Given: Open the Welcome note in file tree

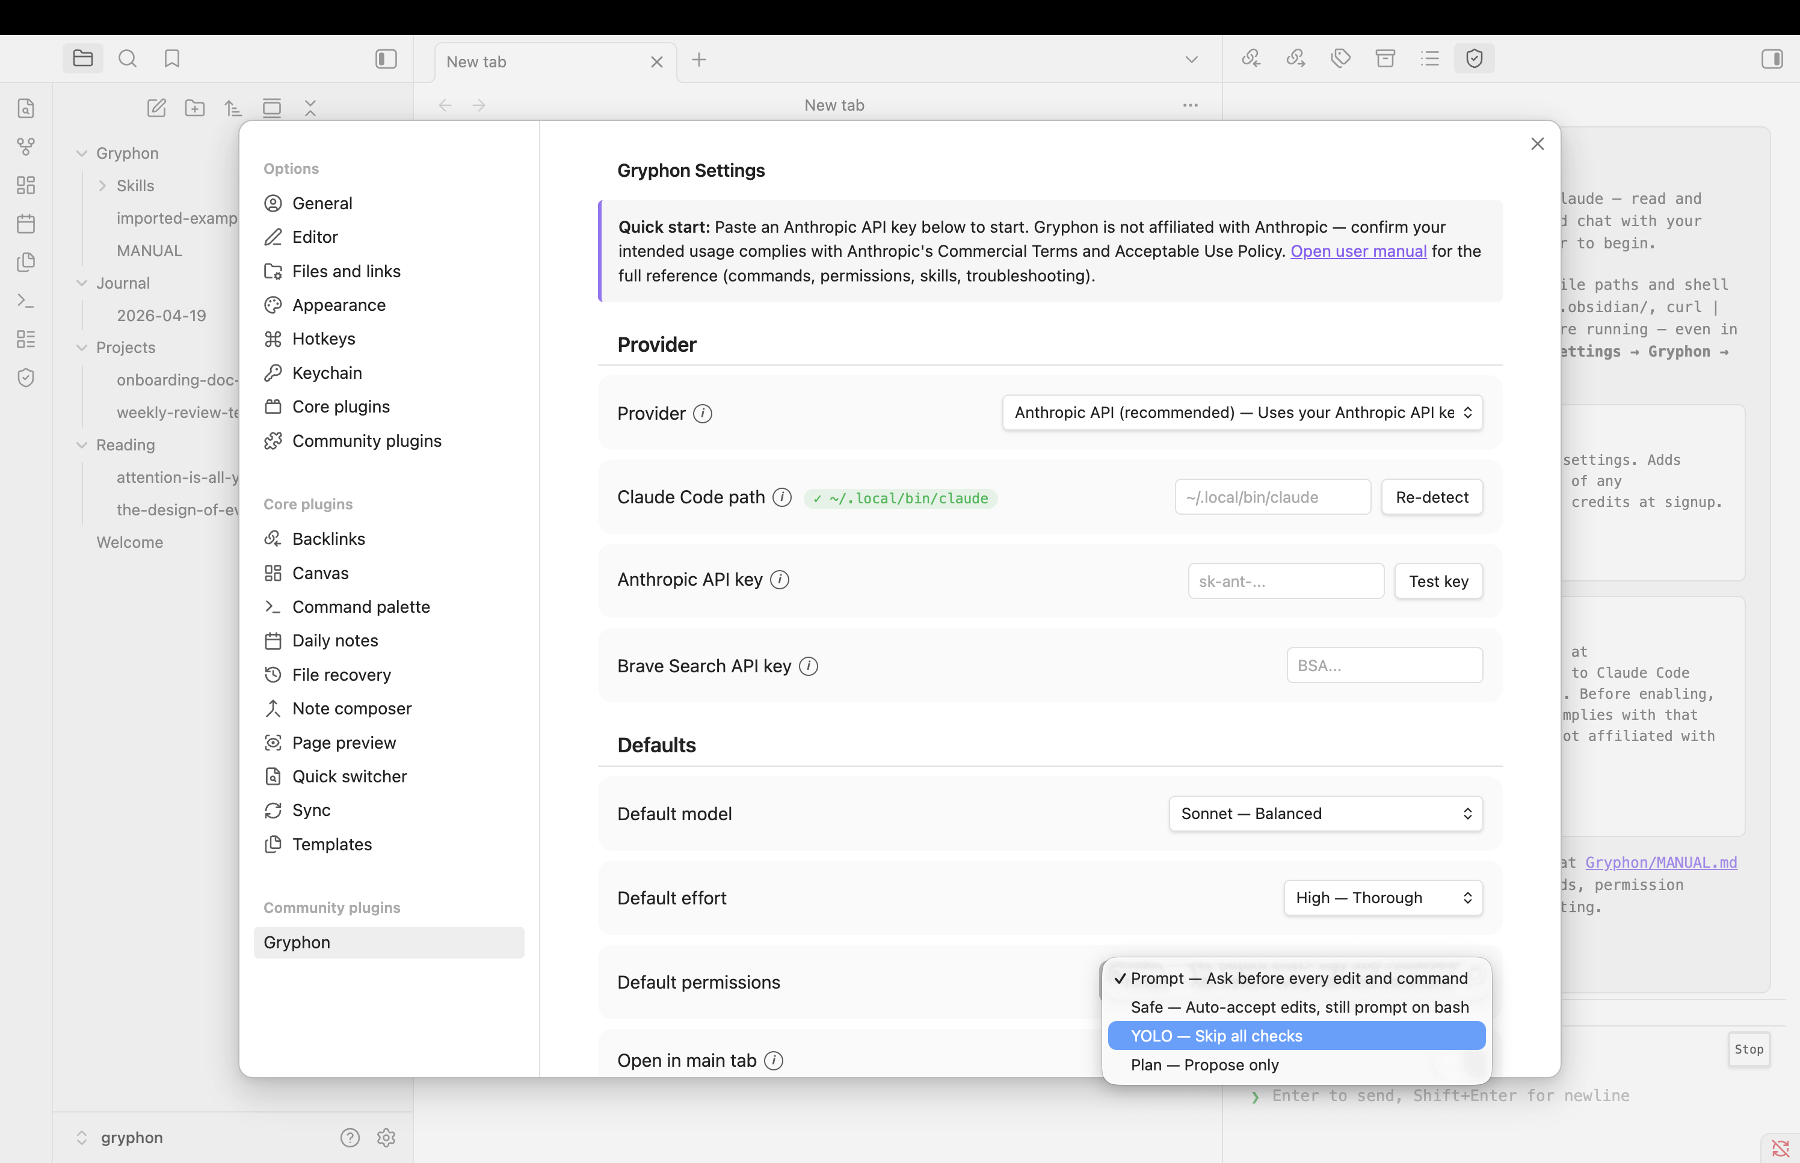Looking at the screenshot, I should click(x=130, y=542).
